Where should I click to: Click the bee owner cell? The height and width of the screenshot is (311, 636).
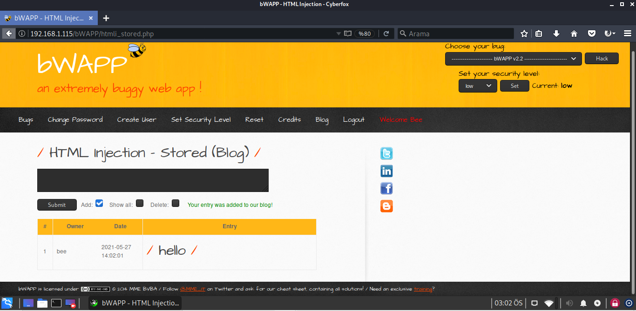[x=61, y=251]
